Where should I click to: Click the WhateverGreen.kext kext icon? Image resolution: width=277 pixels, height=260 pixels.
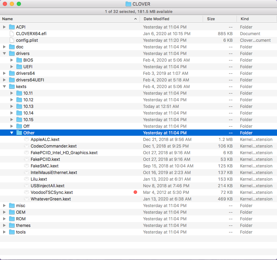pos(27,199)
